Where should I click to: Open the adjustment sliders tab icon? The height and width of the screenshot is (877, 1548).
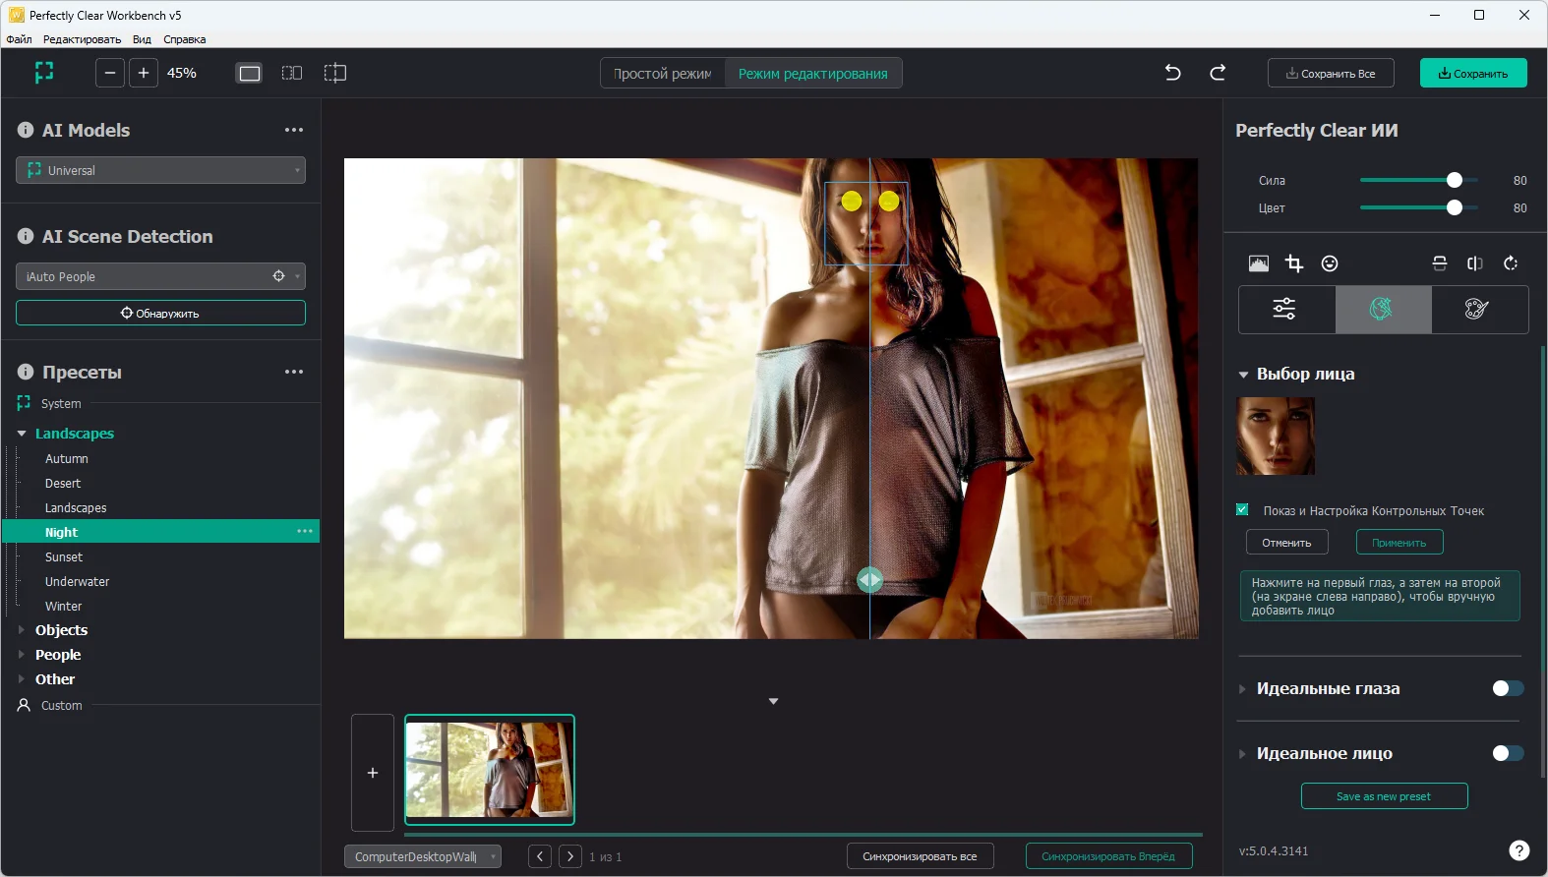tap(1284, 310)
